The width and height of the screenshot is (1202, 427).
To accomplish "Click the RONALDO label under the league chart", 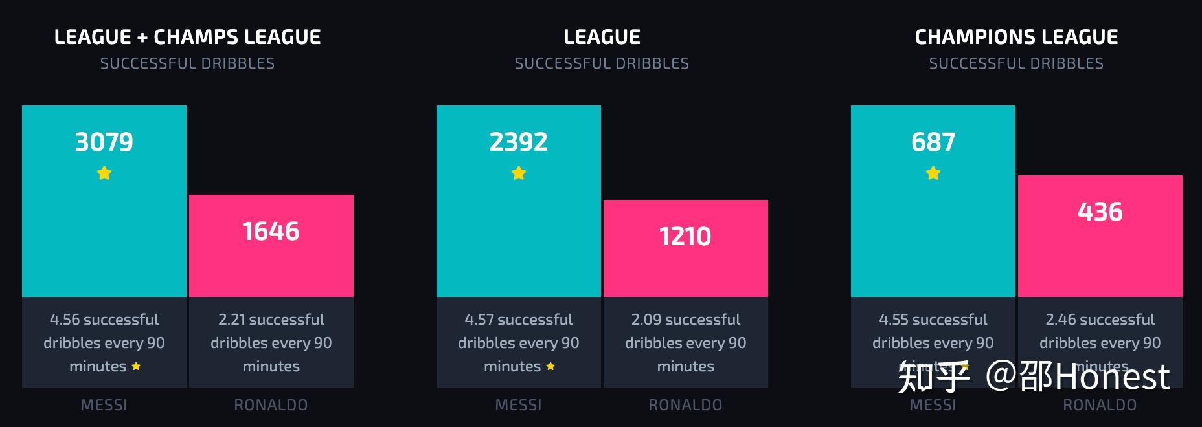I will pos(686,405).
